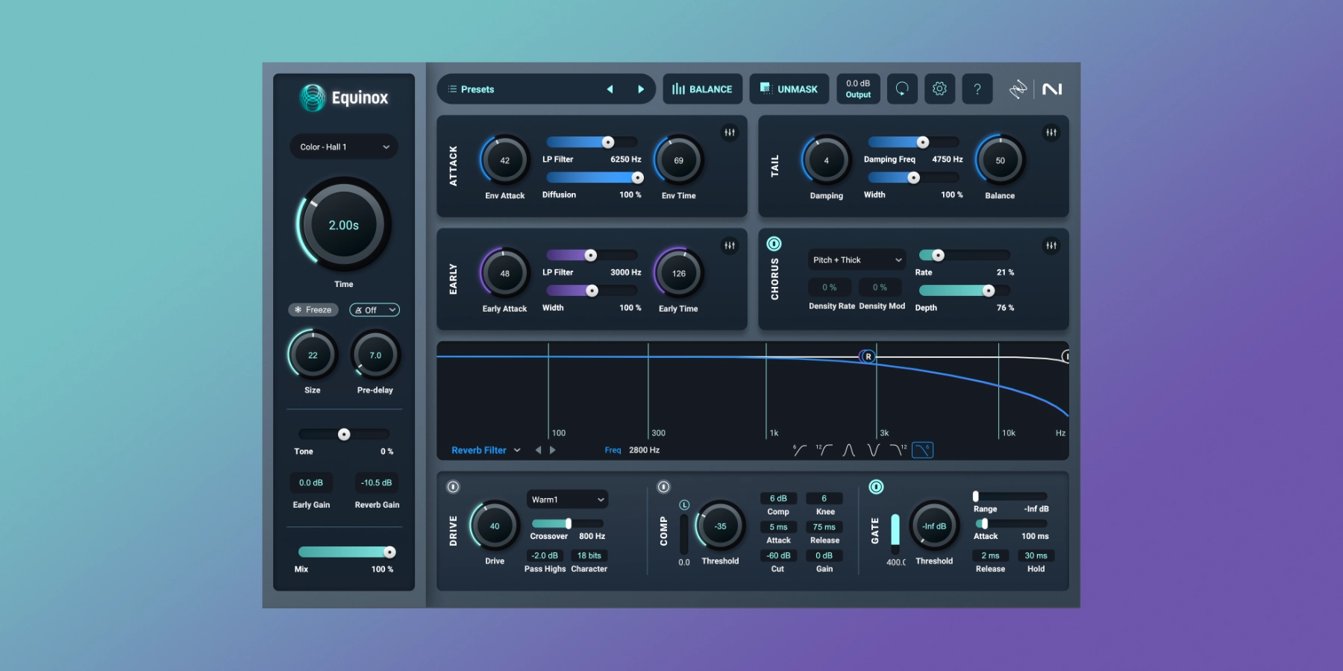
Task: Open the settings gear in top toolbar
Action: [939, 89]
